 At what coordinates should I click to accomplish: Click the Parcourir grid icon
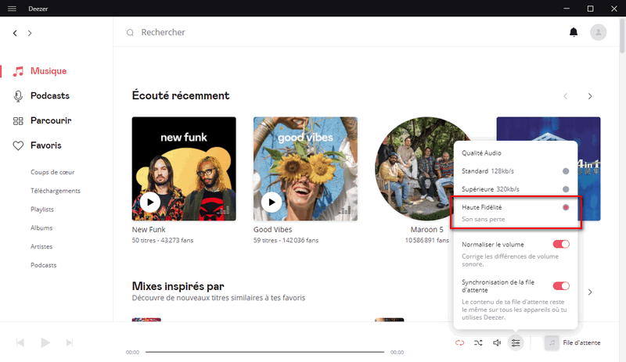18,121
